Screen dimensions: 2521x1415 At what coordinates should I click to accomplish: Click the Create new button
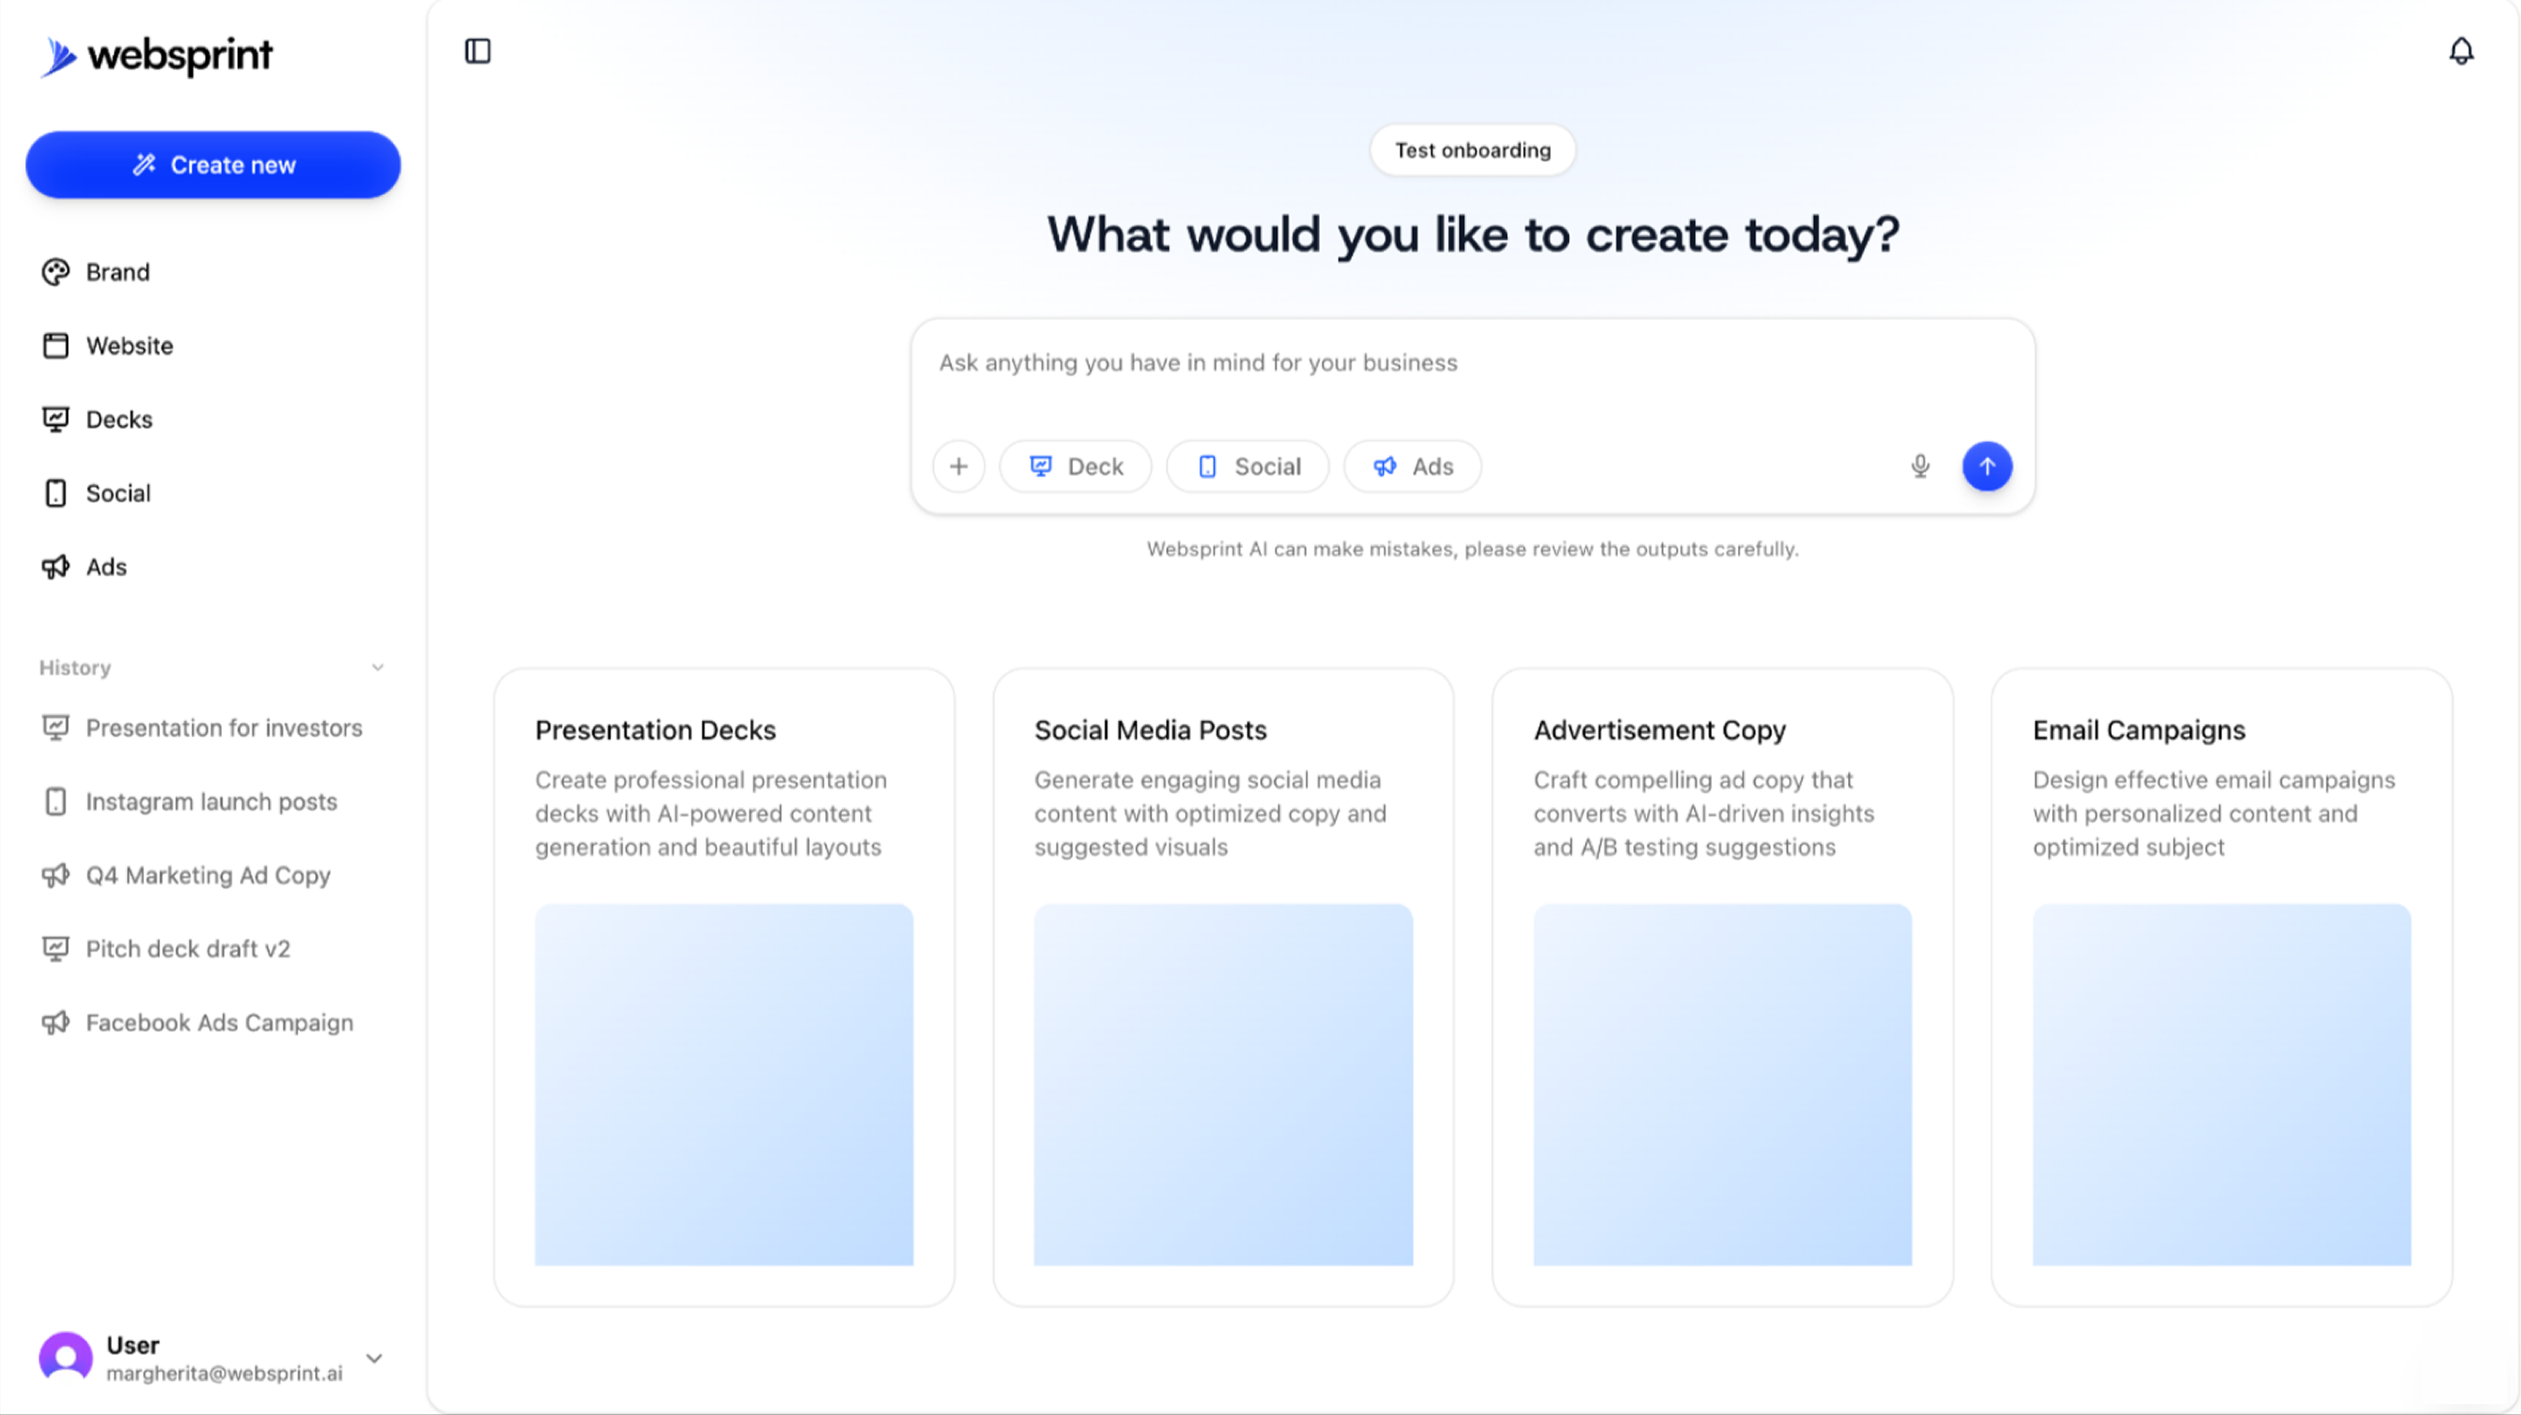(x=212, y=165)
